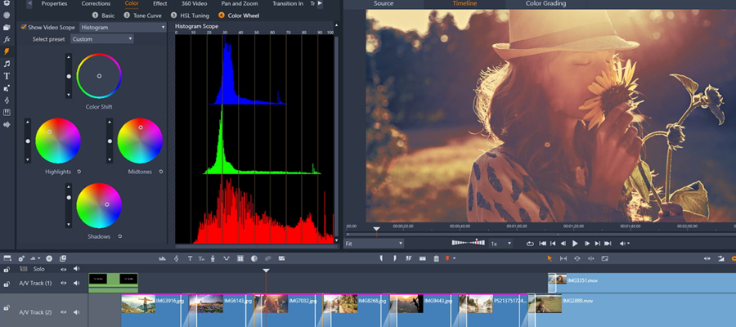Screen dimensions: 736x327
Task: Hide A/V Track (1) with eye icon
Action: point(64,283)
